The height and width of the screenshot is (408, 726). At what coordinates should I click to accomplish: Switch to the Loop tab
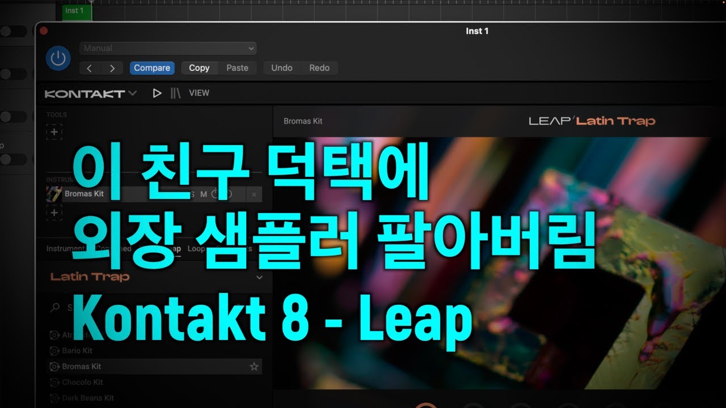[x=196, y=248]
